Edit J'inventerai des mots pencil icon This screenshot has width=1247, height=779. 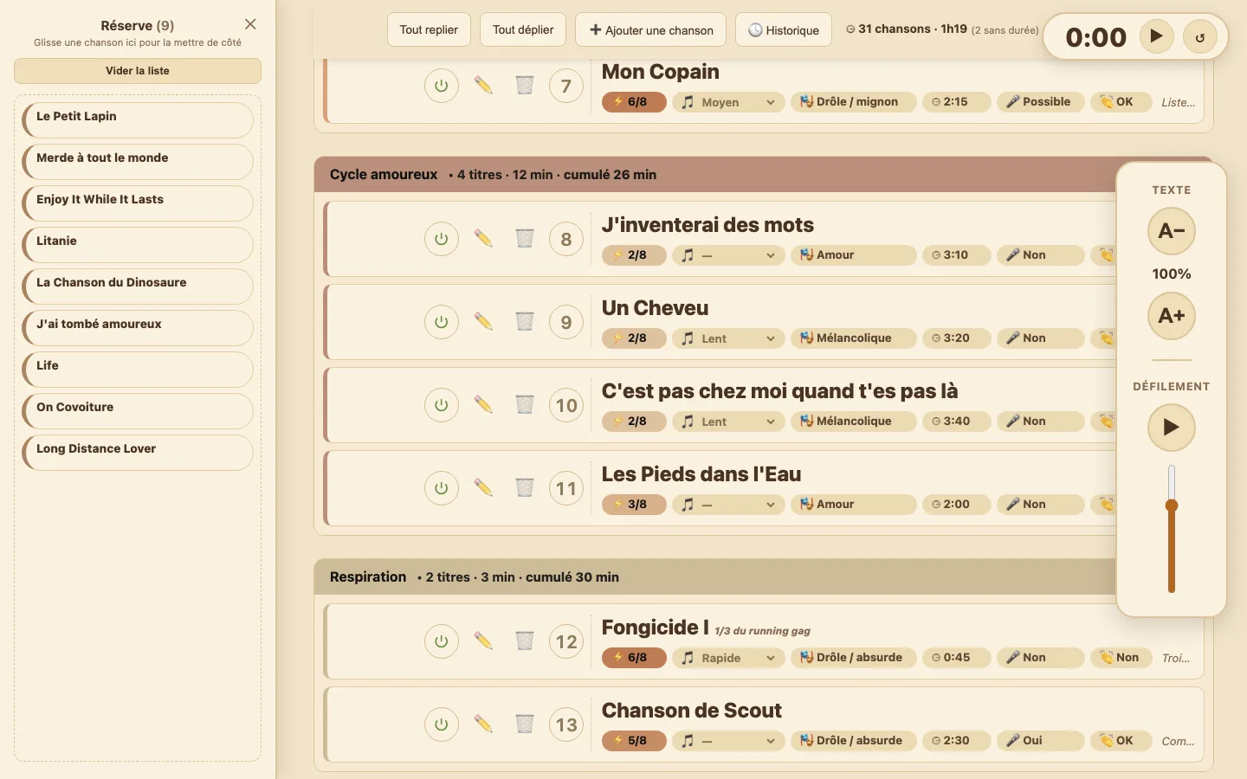(x=483, y=239)
